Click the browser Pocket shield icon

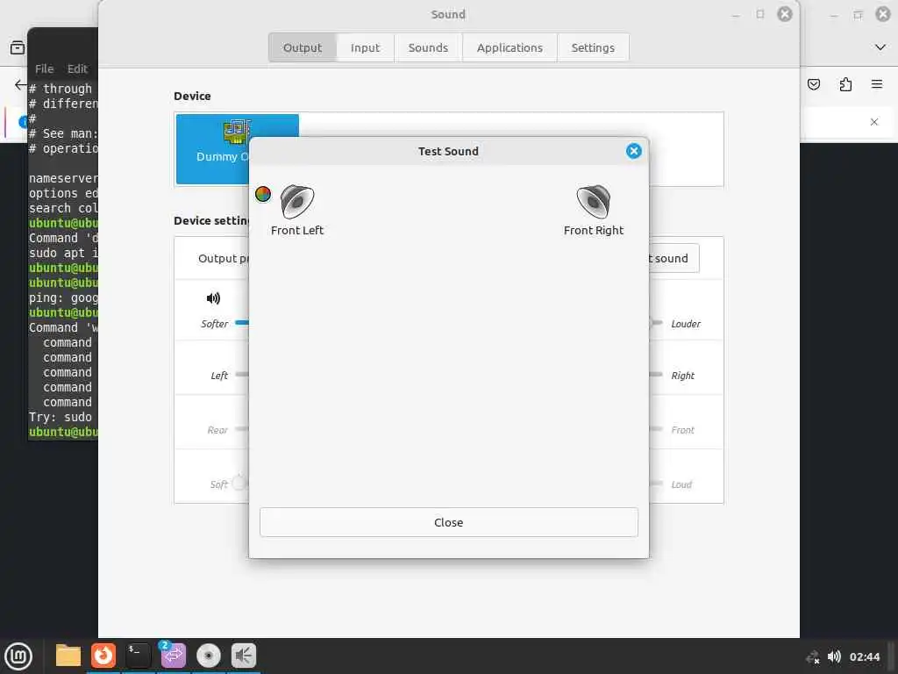point(814,85)
